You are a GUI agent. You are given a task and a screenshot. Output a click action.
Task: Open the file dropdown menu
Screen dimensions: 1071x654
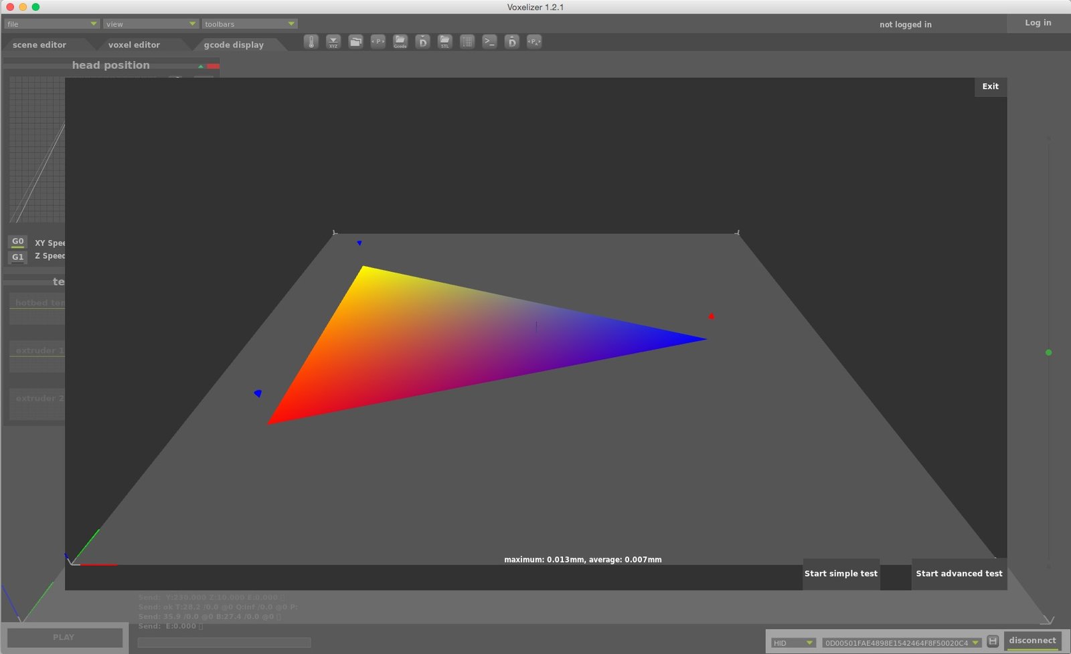click(52, 24)
